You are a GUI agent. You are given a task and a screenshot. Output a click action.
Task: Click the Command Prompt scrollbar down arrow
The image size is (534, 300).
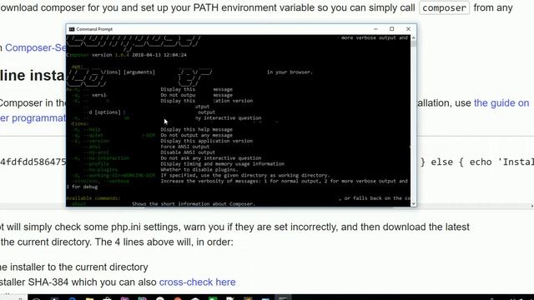click(x=414, y=203)
